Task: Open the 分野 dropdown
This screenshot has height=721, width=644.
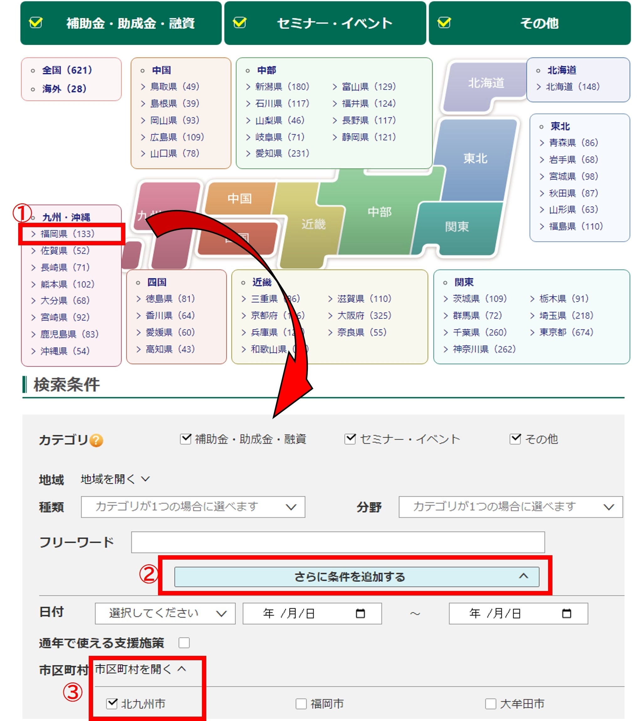Action: pos(511,507)
